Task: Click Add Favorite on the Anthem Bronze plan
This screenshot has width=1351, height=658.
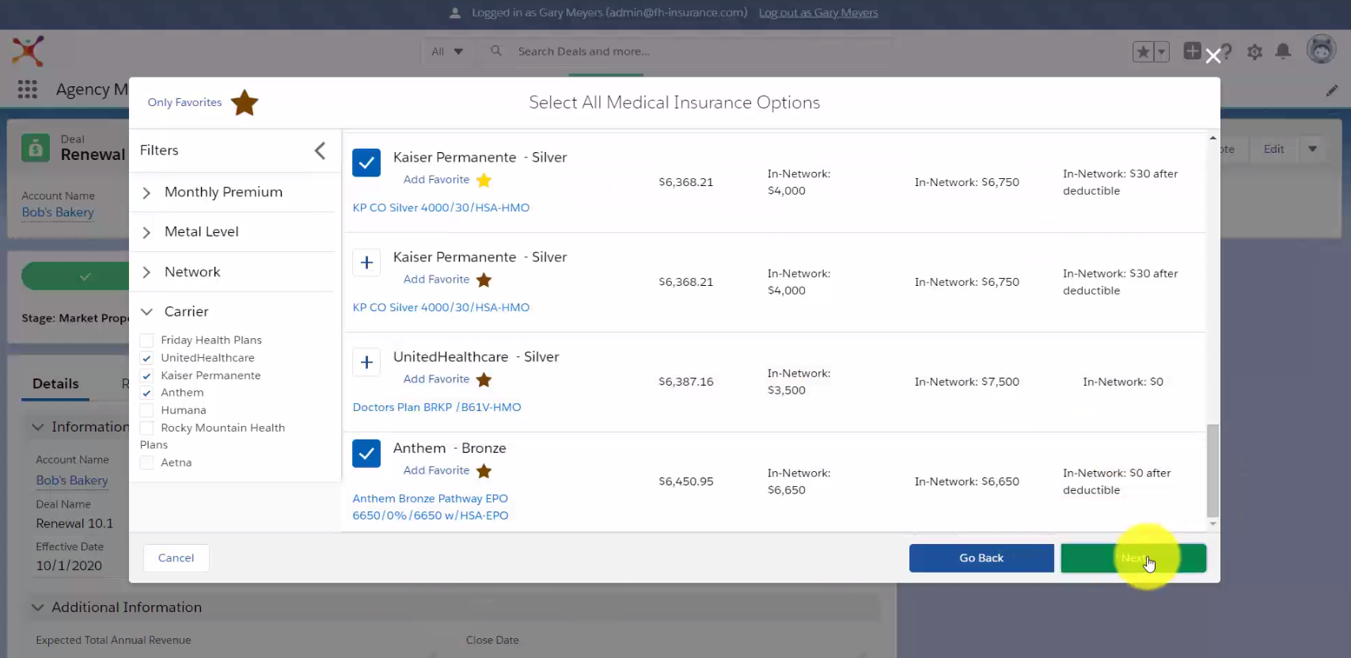Action: click(x=436, y=470)
